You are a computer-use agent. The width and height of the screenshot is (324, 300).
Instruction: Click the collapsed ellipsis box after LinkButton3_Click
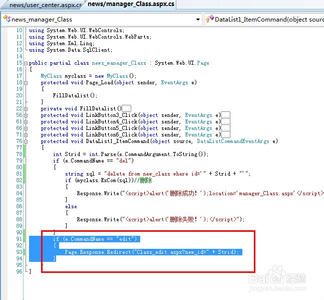coord(226,115)
